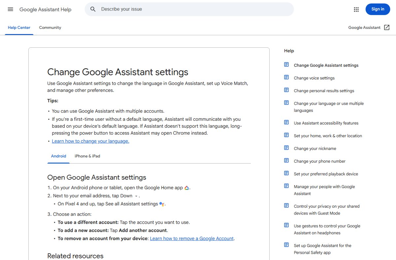Image resolution: width=396 pixels, height=260 pixels.
Task: Open Learn how to remove a Google Account
Action: [192, 239]
